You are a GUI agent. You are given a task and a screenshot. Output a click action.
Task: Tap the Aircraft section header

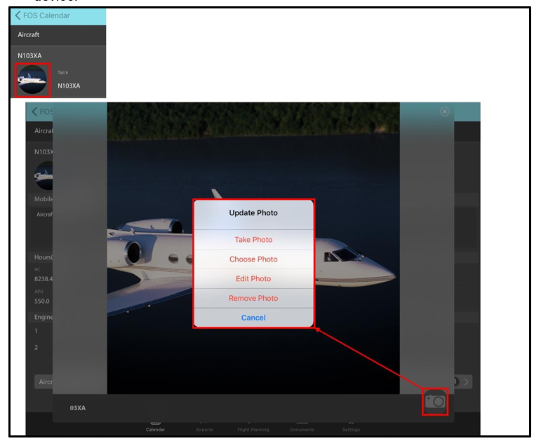(x=29, y=35)
